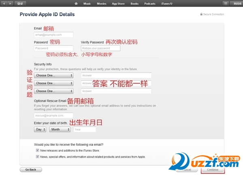Open the Music tab

click(x=87, y=4)
